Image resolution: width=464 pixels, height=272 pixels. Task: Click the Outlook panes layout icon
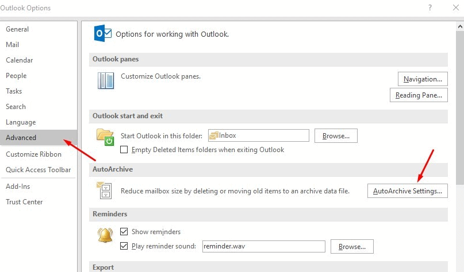(106, 81)
